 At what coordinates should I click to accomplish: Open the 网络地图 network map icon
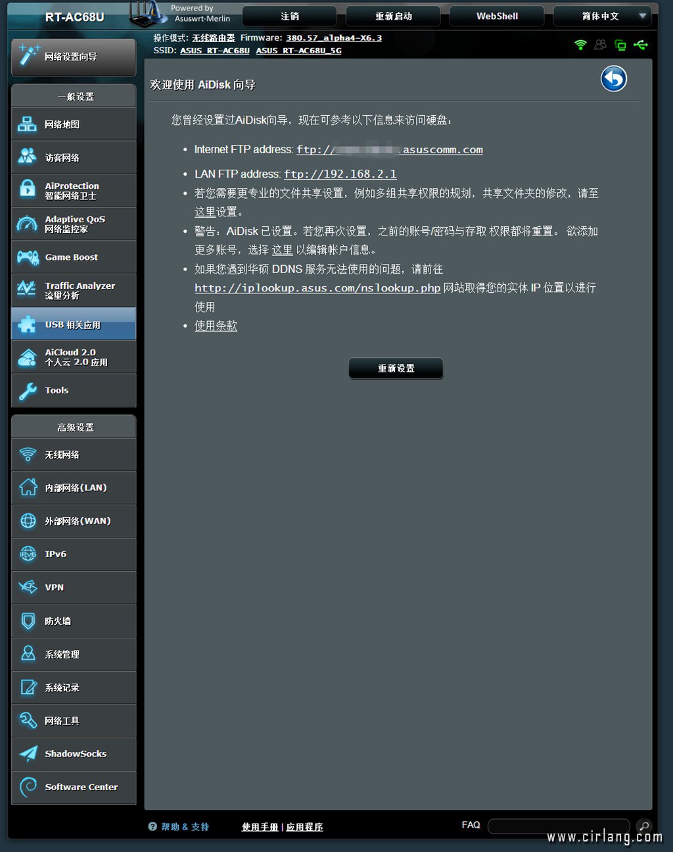pos(27,124)
